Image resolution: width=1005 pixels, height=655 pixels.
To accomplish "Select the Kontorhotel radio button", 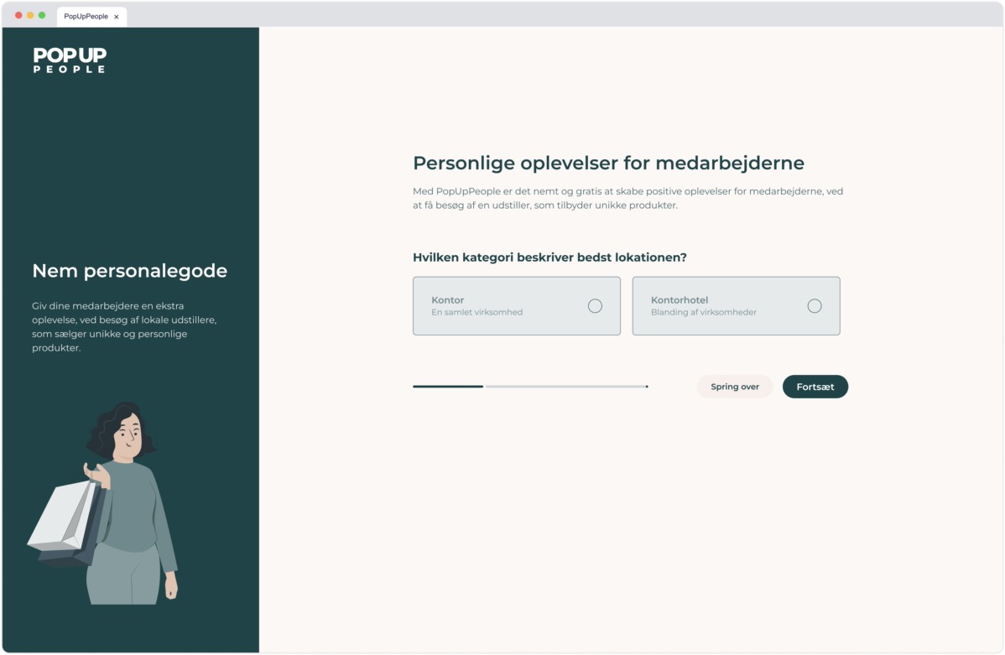I will (815, 306).
